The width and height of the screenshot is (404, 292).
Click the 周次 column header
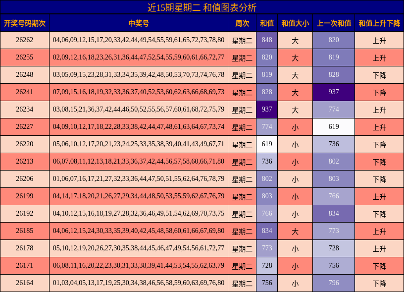242,23
